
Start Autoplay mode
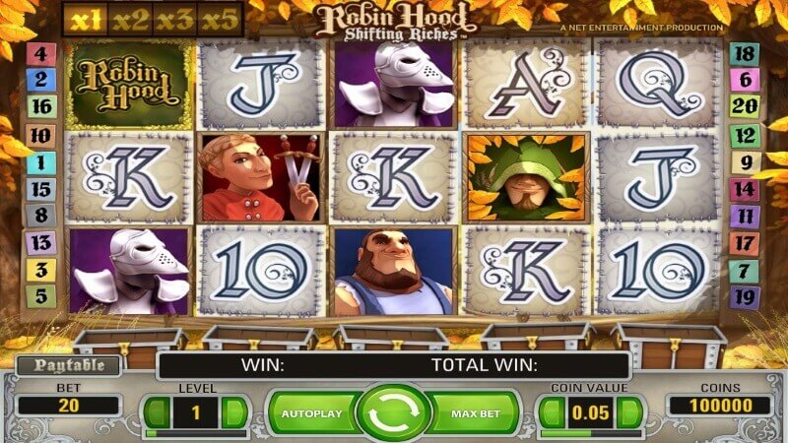(312, 413)
